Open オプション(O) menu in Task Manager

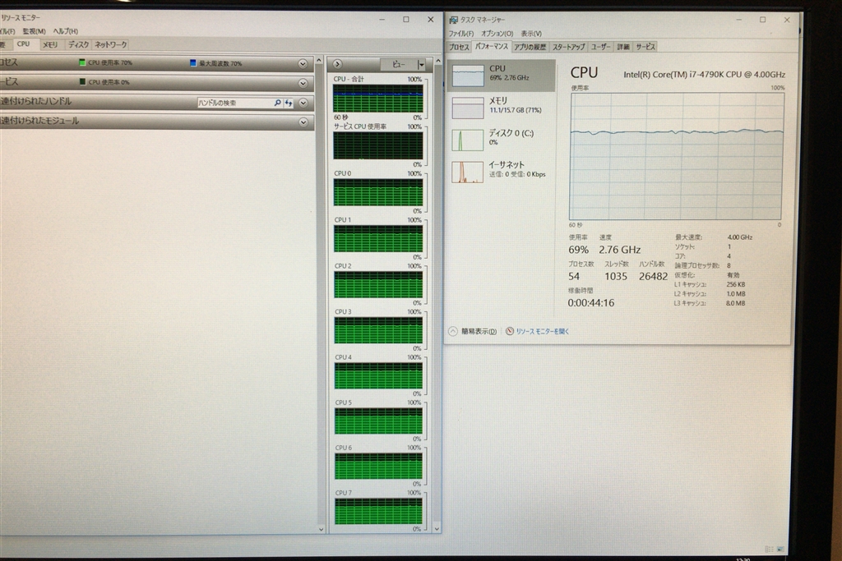[x=497, y=33]
